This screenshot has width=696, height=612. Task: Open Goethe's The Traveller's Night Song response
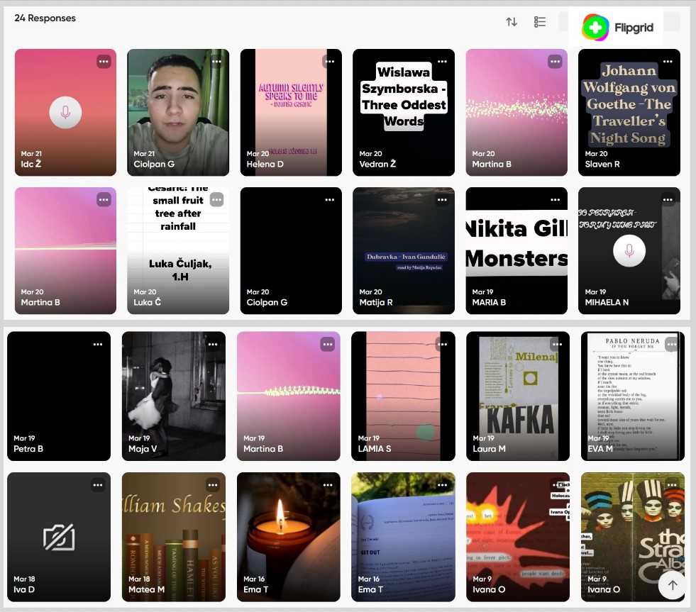[629, 112]
